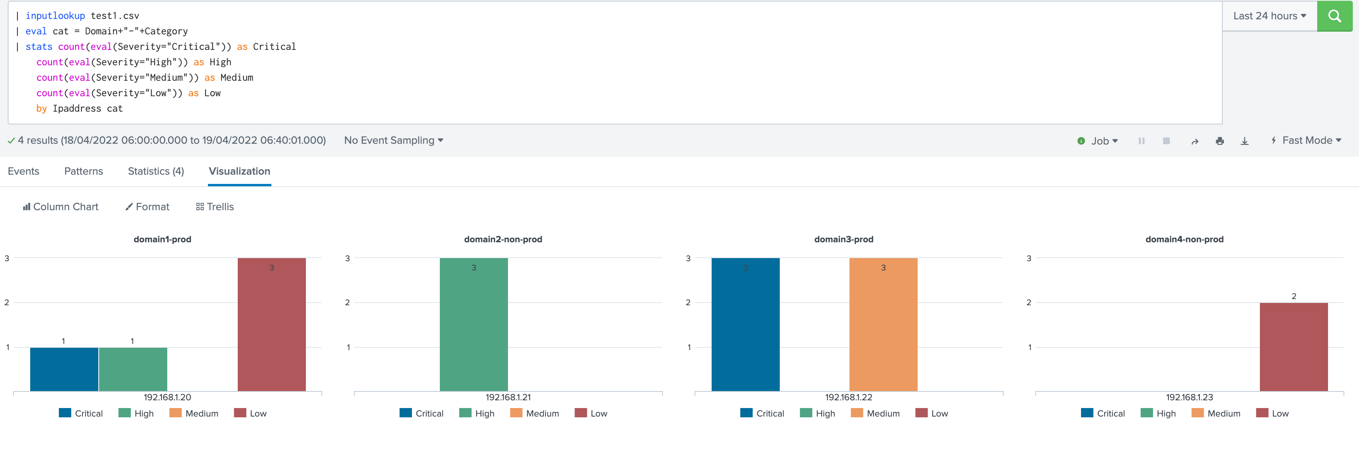Image resolution: width=1359 pixels, height=449 pixels.
Task: Stop the search job
Action: pos(1167,141)
